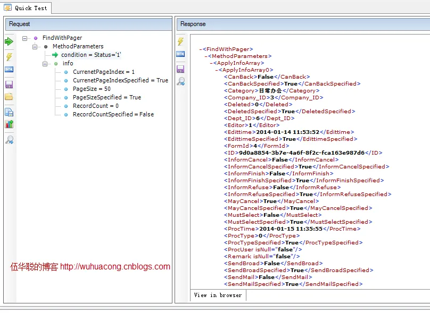Click the XML view icon in Request toolbar
The image size is (430, 313).
click(x=9, y=70)
